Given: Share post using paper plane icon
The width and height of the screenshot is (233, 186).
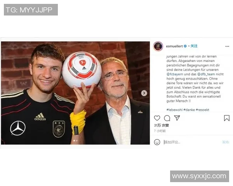Looking at the screenshot, I should [177, 118].
